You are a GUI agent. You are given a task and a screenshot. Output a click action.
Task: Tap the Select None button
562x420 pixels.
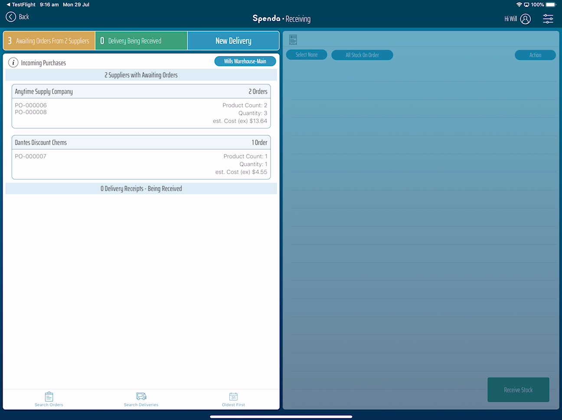pos(307,55)
